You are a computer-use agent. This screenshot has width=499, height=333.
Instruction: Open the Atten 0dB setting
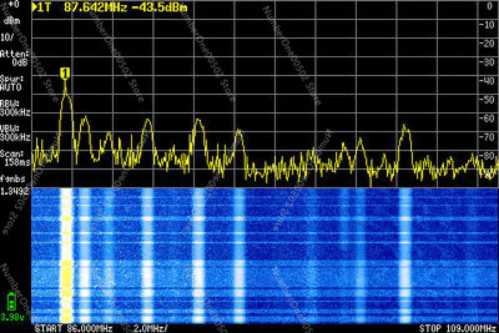(14, 58)
